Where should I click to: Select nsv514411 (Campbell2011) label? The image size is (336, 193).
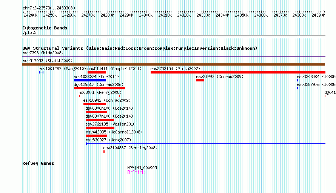(114, 69)
